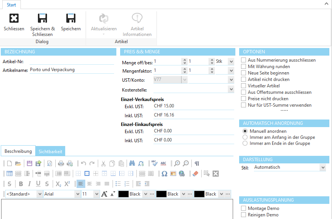Toggle bold formatting in description editor
The height and width of the screenshot is (219, 332).
(21, 184)
